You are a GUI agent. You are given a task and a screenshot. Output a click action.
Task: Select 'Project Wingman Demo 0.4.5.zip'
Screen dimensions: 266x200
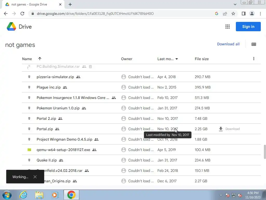(x=64, y=140)
